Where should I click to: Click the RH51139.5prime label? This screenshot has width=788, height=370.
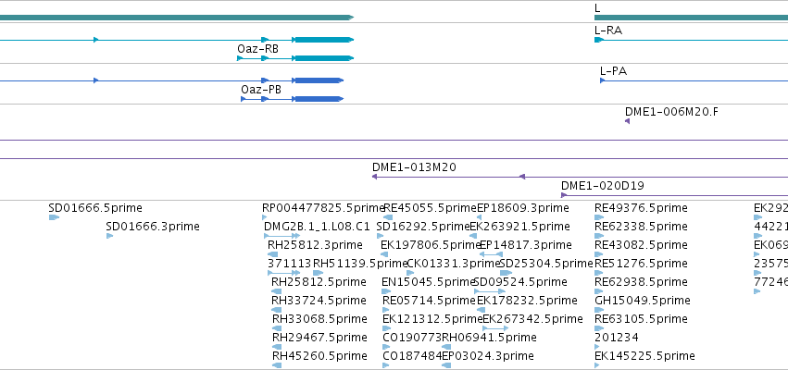click(x=360, y=264)
